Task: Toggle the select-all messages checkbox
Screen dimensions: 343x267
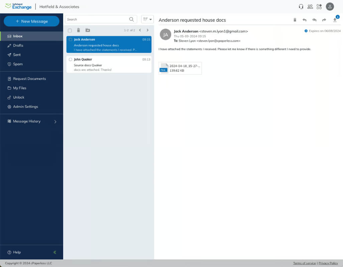Action: (x=70, y=30)
